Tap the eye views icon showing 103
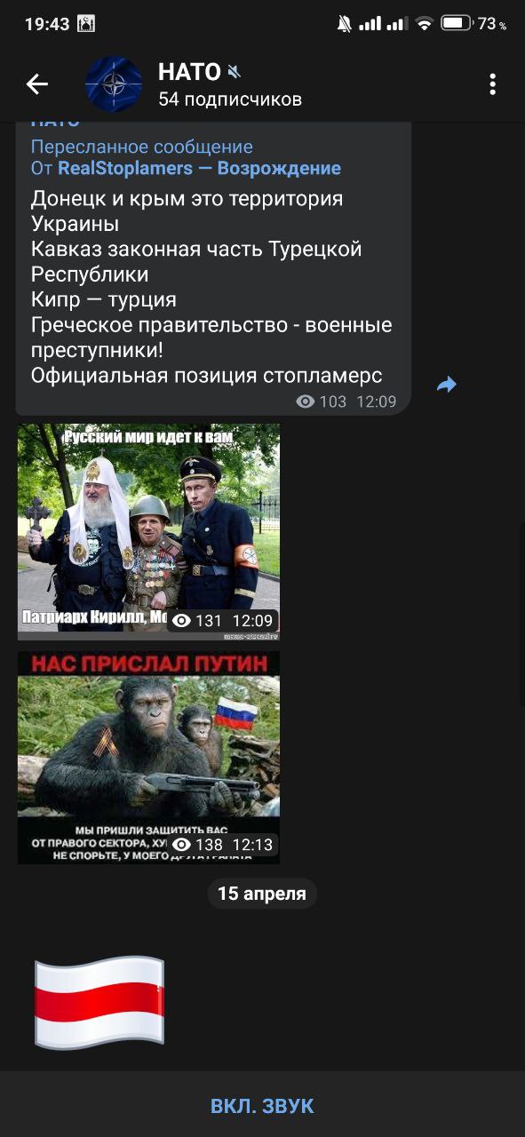The image size is (525, 1137). [306, 402]
